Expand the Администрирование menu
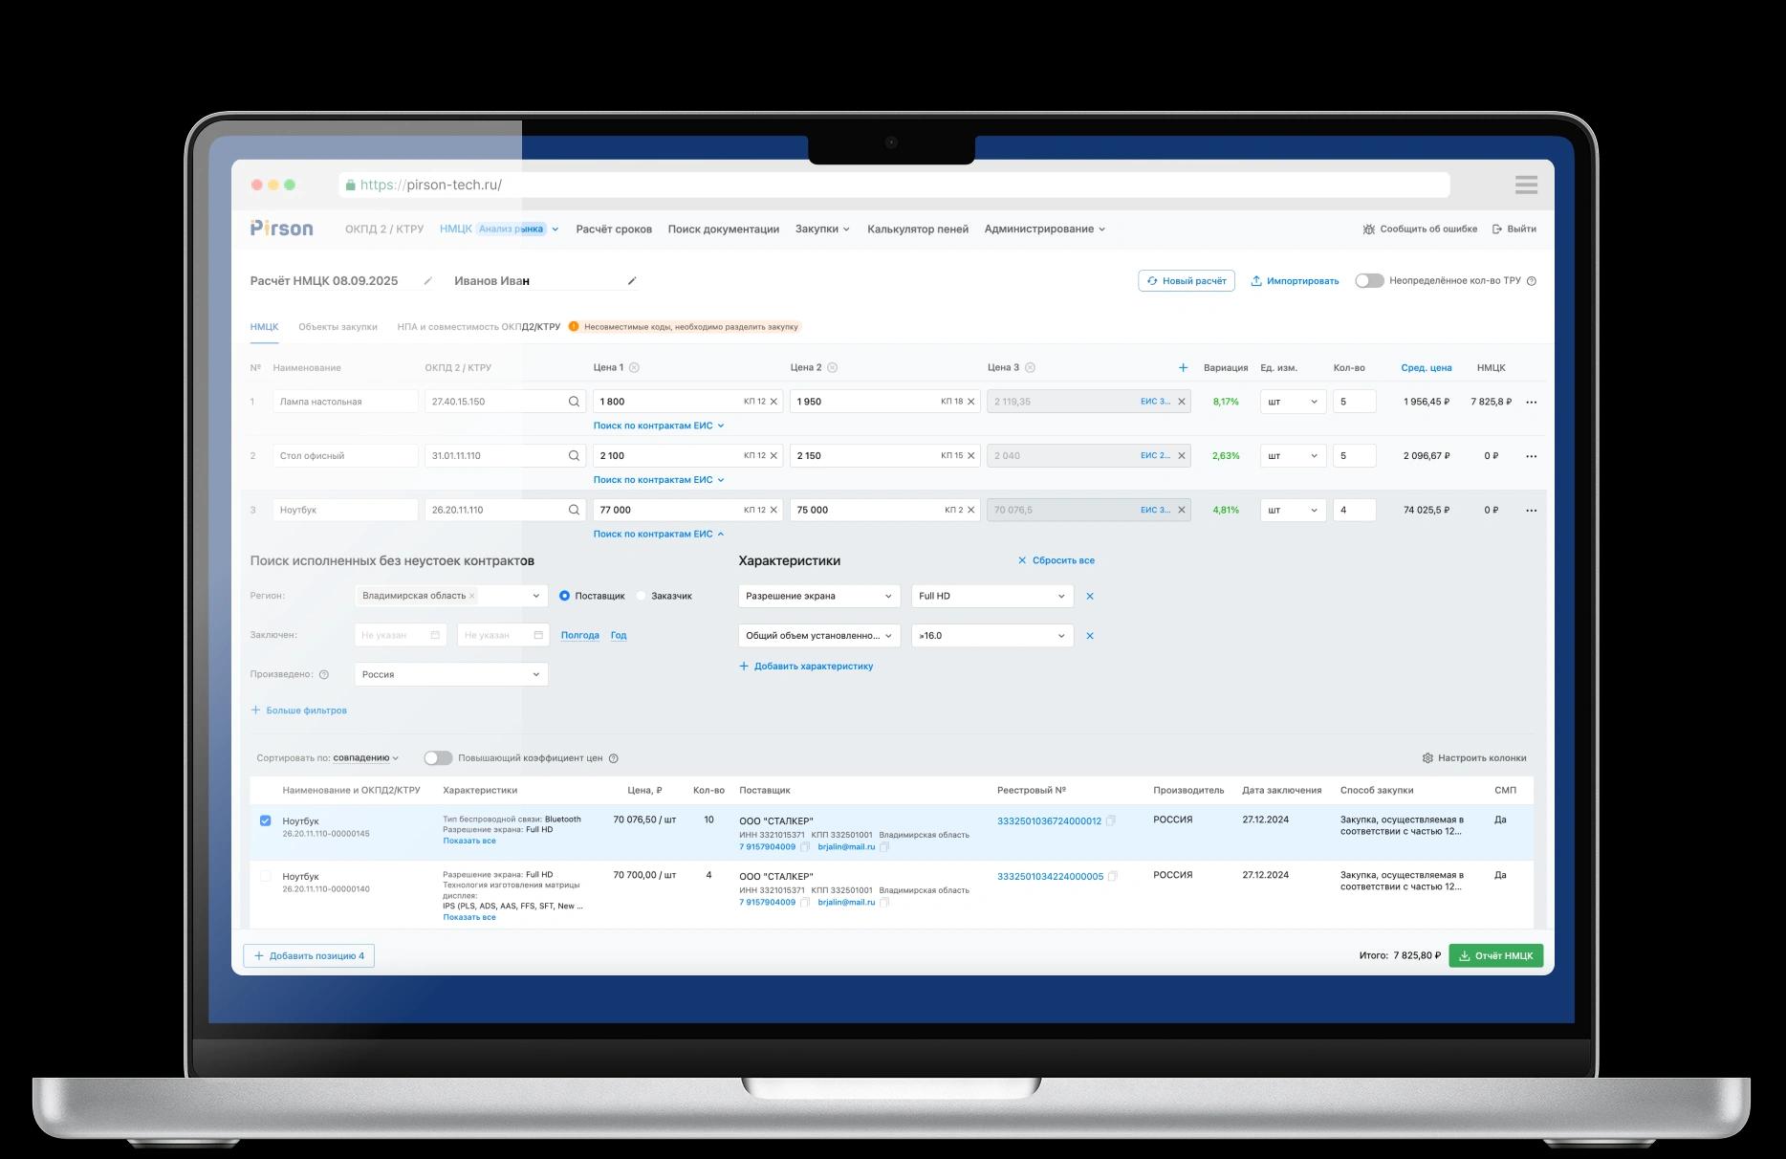Screen dimensions: 1786x1159 click(1044, 229)
